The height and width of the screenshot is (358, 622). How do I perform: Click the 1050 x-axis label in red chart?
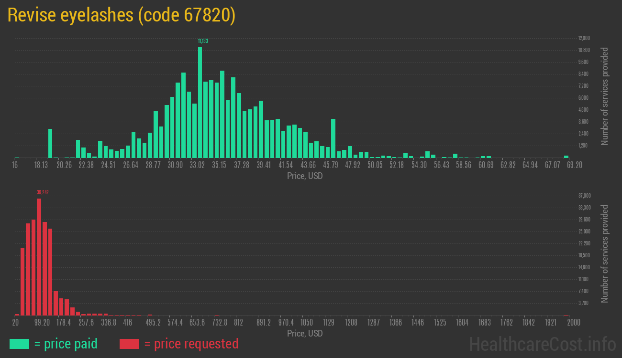[307, 323]
